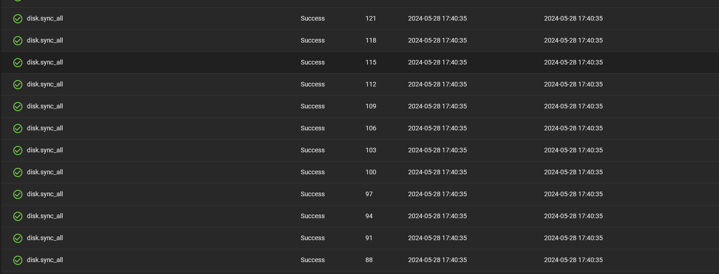Expand the disk.sync_all row with ID 109

[360, 107]
